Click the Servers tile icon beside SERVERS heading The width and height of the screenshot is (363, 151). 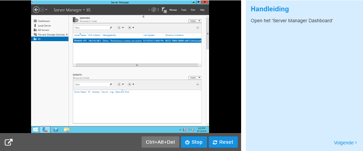pos(75,20)
